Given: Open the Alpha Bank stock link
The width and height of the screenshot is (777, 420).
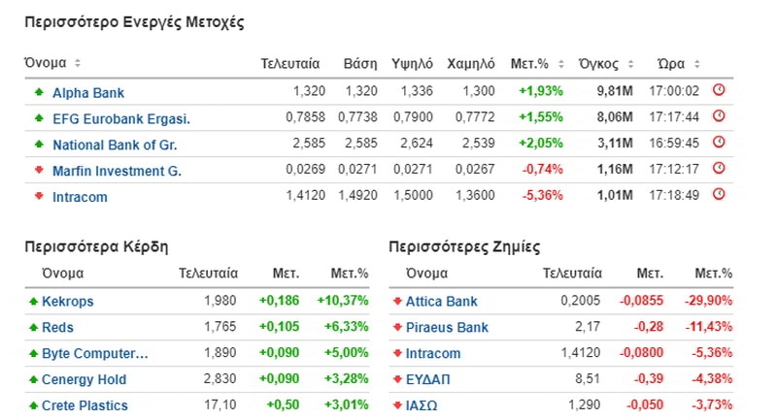Looking at the screenshot, I should 88,92.
